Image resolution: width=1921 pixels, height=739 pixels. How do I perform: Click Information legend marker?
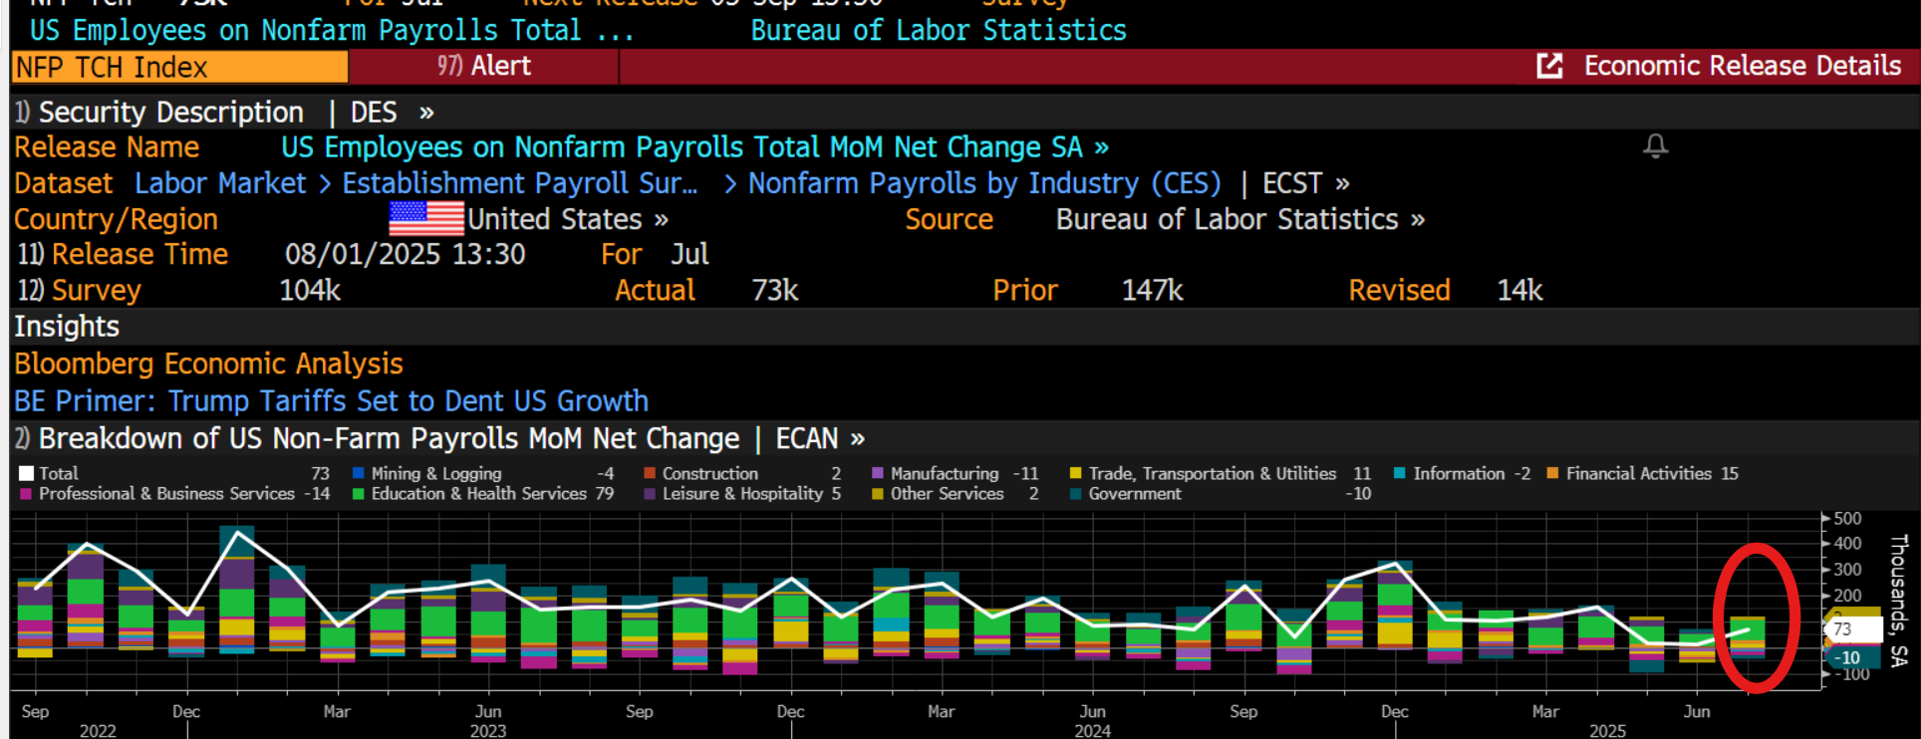1400,474
